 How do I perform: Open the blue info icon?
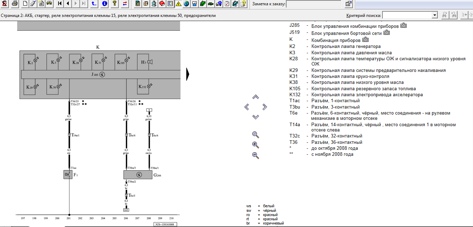pos(105,4)
